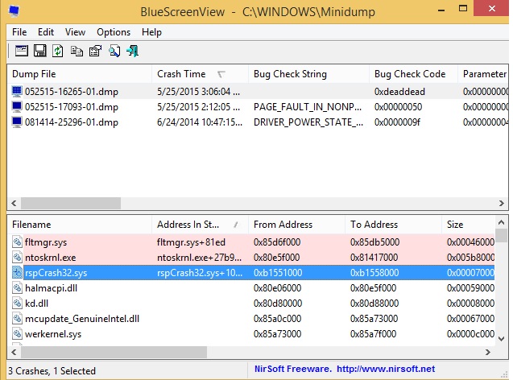Click the 0xdeaddead bug check code
The image size is (513, 380).
399,91
